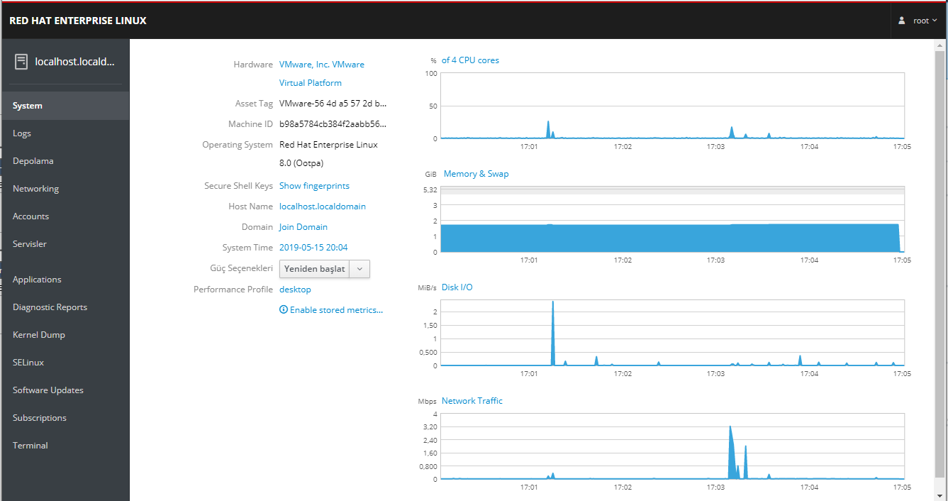The width and height of the screenshot is (948, 501).
Task: Click the Memory & Swap graph area
Action: (x=672, y=219)
